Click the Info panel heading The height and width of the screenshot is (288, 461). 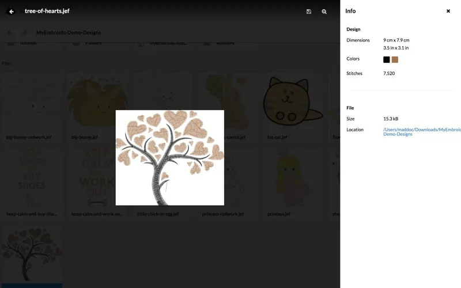[350, 11]
